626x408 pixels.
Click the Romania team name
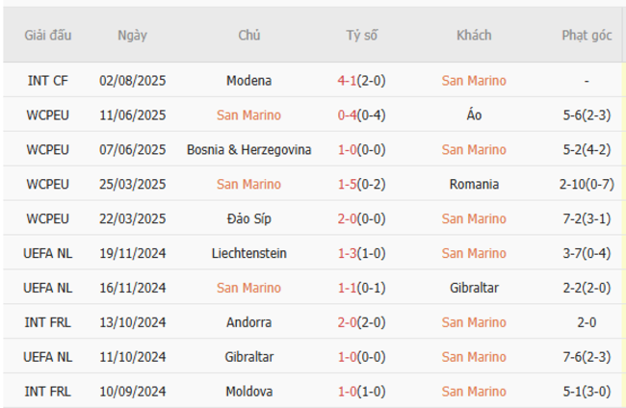pos(474,184)
